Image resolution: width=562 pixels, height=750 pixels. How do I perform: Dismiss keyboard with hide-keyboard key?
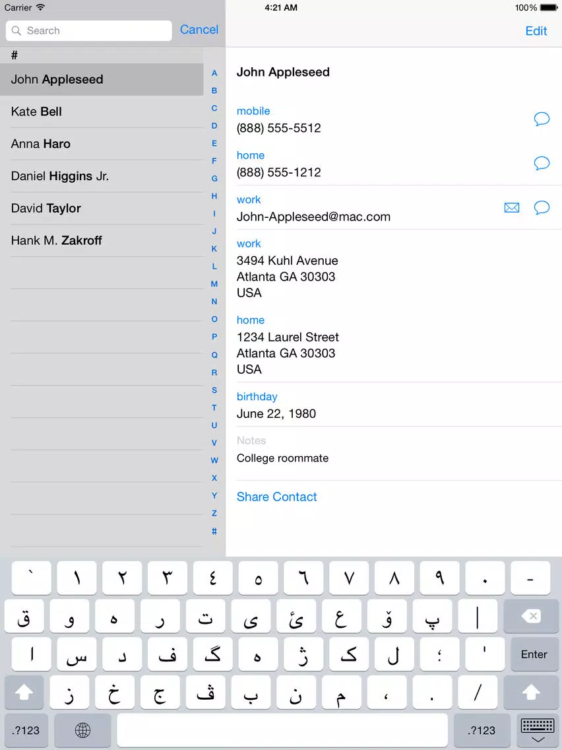(538, 730)
